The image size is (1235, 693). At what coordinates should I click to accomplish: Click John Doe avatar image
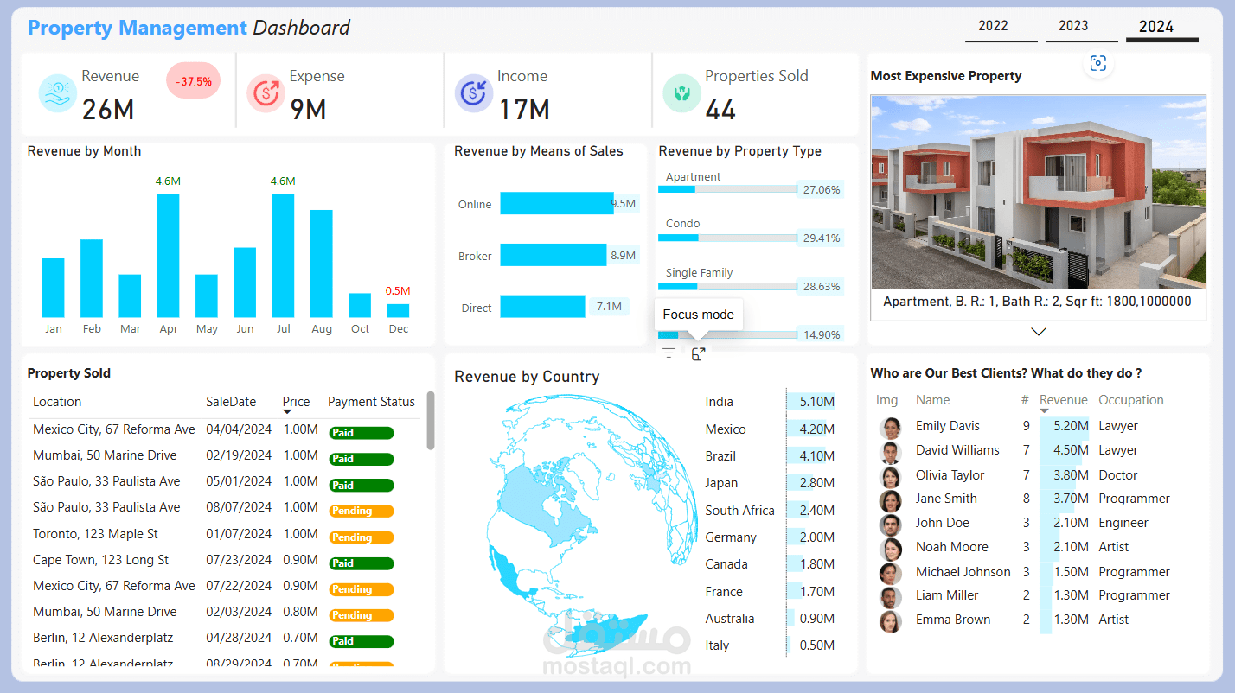pos(890,525)
